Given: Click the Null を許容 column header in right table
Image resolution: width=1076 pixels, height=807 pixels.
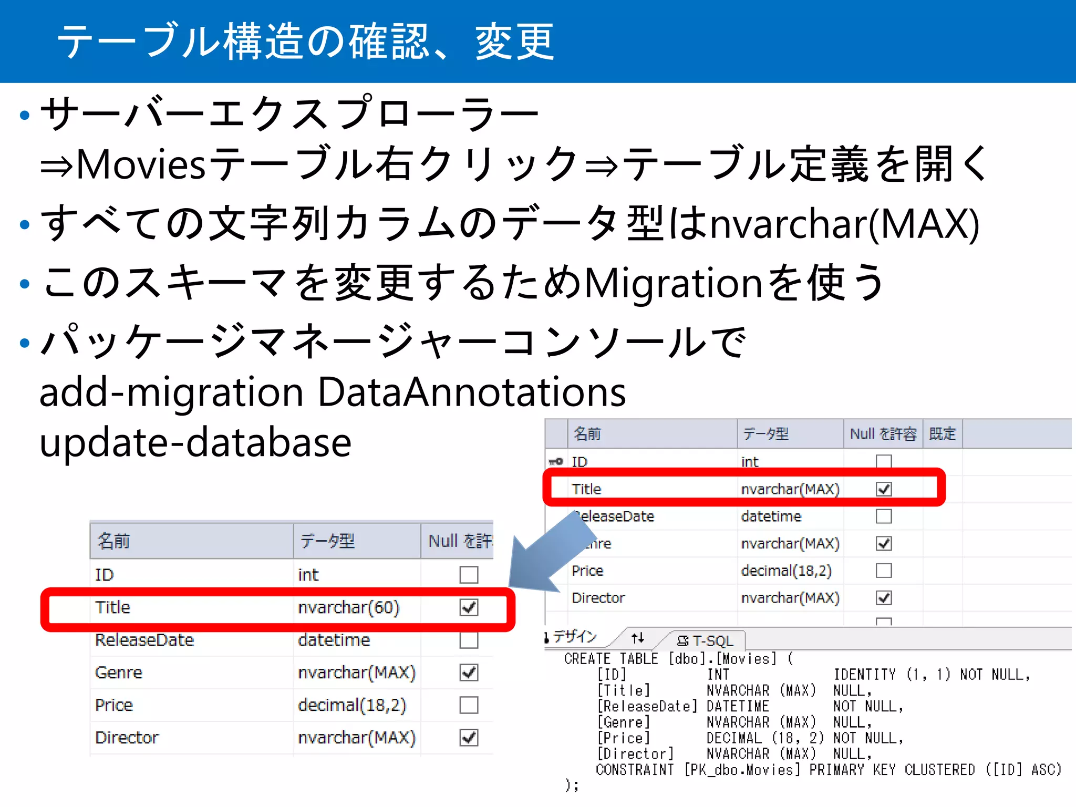Looking at the screenshot, I should tap(883, 434).
